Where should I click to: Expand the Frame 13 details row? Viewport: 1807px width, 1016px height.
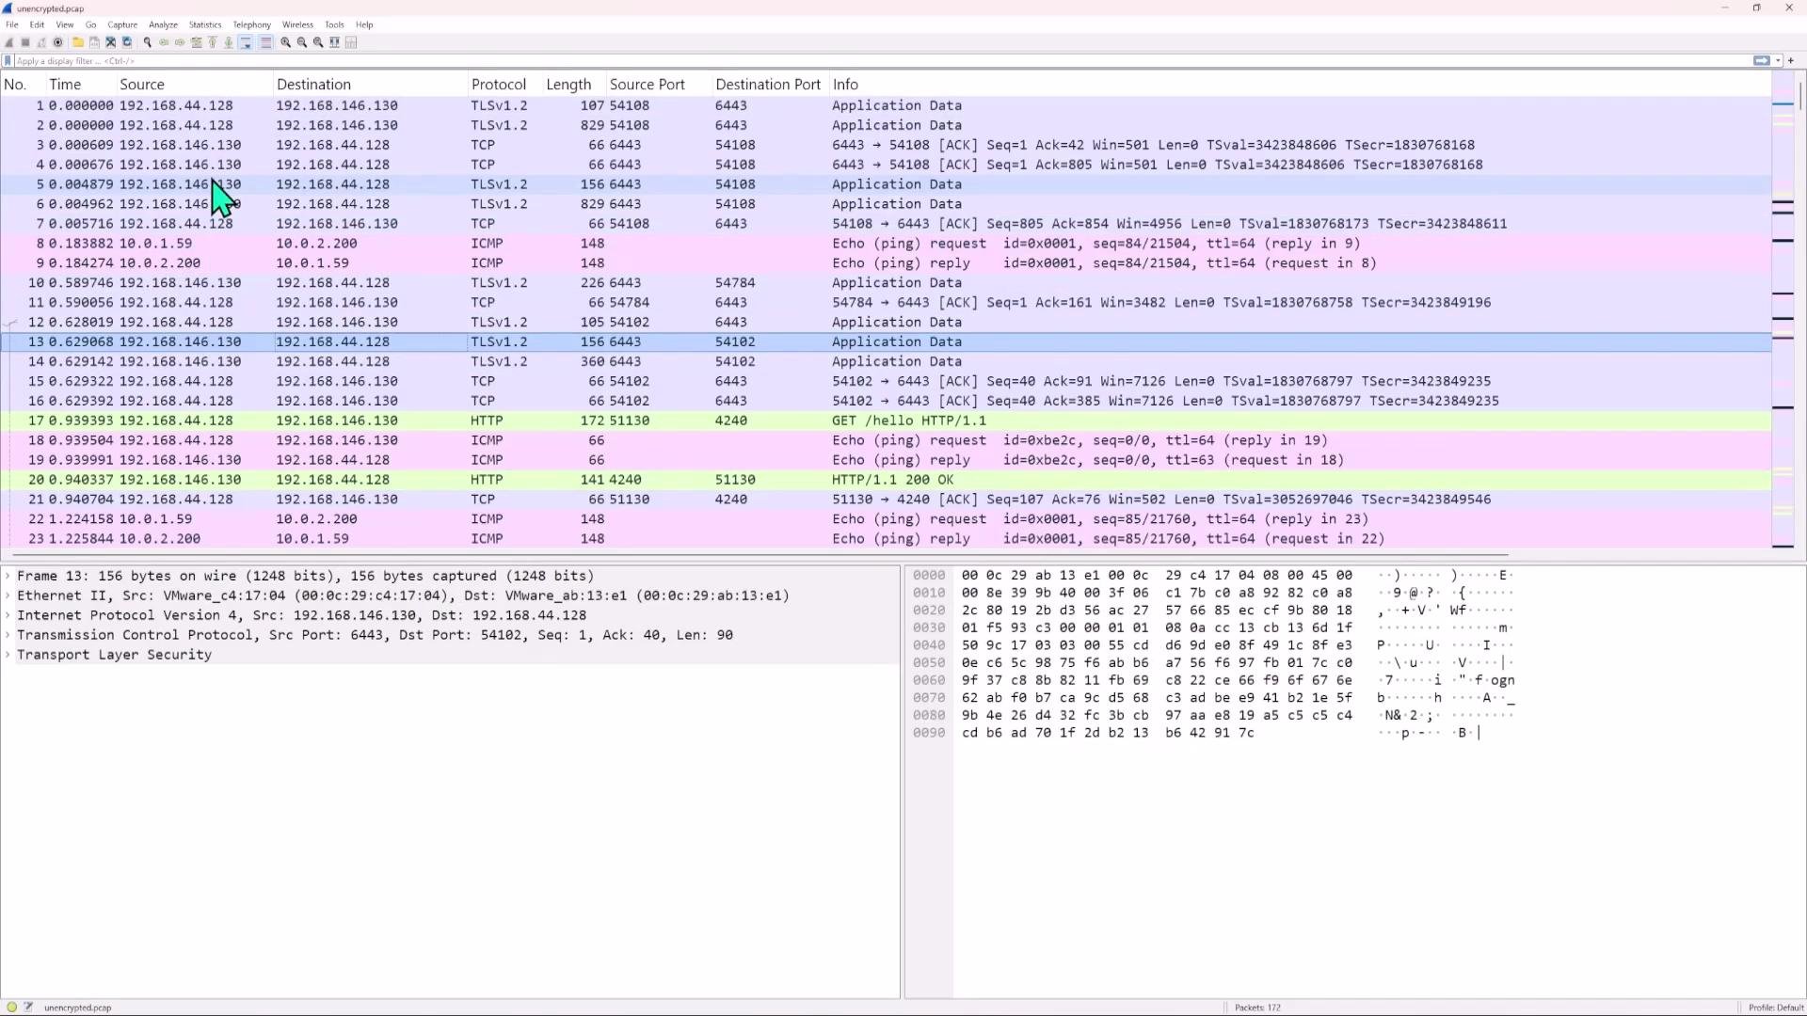(x=8, y=576)
